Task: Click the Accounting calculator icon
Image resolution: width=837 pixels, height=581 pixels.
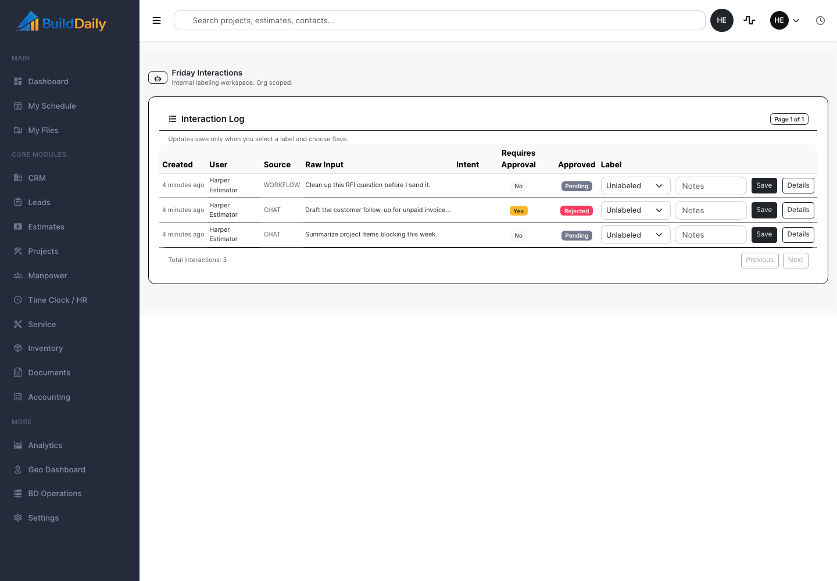Action: click(18, 397)
